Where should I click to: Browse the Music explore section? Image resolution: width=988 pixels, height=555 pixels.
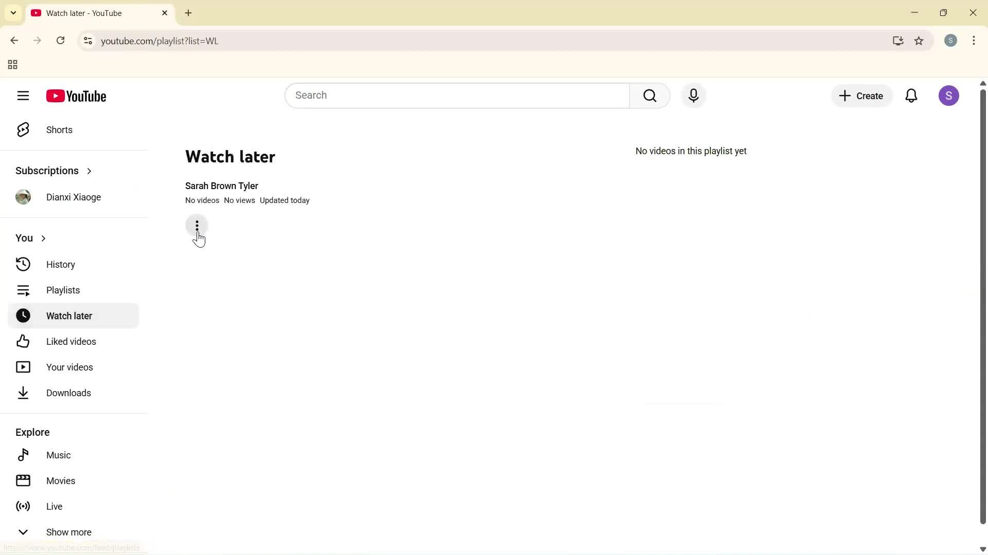click(59, 455)
